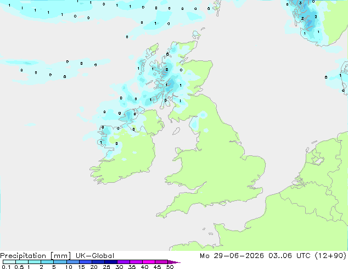Click the 30–35 mm purple swatch
The image size is (348, 269).
[x=123, y=262]
